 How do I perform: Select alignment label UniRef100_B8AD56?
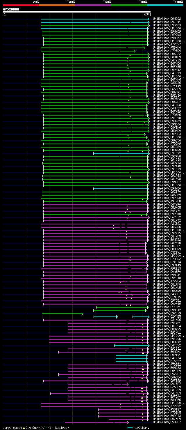167,141
